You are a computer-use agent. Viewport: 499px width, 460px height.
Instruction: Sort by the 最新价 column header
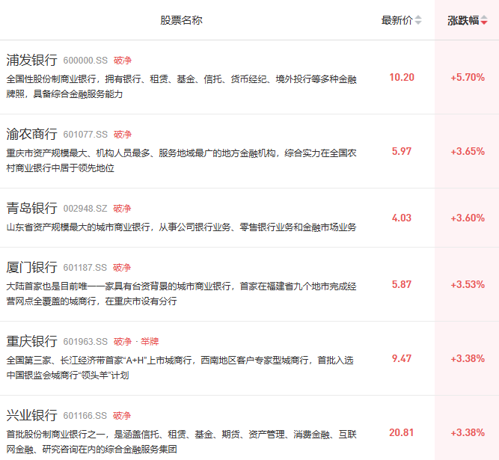pos(397,20)
